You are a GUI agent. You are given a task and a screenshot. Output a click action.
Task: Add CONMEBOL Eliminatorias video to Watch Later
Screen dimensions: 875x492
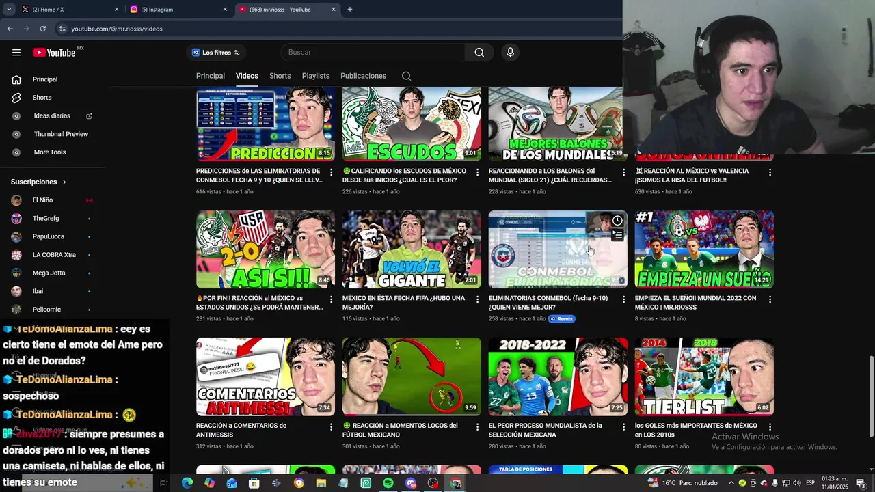[617, 220]
